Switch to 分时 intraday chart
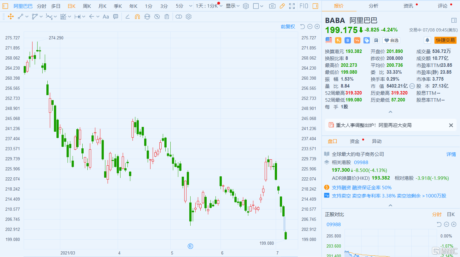Viewport: 460px width, 257px height. coord(42,6)
